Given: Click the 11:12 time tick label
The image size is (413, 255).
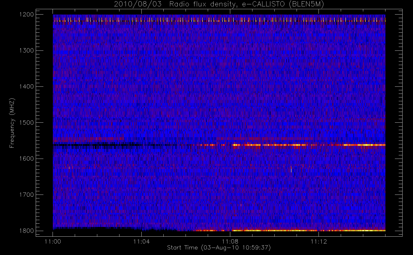Looking at the screenshot, I should pos(319,241).
